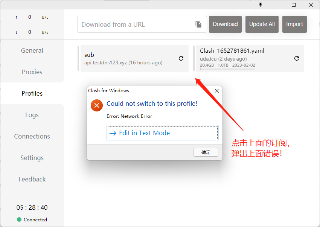Image resolution: width=320 pixels, height=227 pixels.
Task: Close the Clash for Windows error dialog
Action: click(217, 91)
